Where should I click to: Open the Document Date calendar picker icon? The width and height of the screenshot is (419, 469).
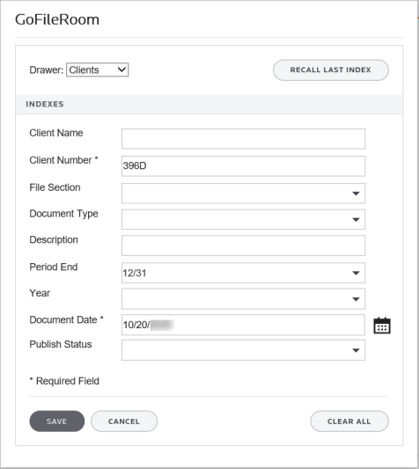(x=382, y=325)
